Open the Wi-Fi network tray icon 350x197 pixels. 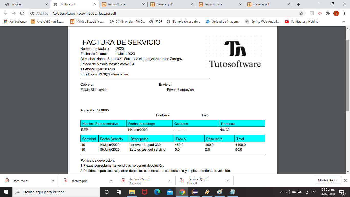(x=307, y=192)
